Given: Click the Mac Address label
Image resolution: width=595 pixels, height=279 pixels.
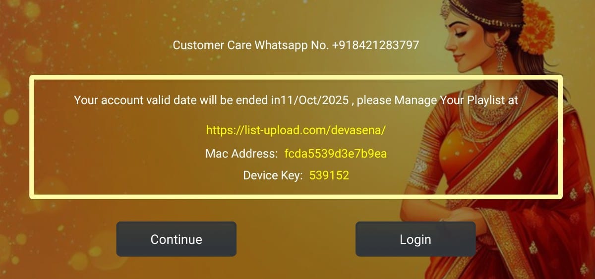Looking at the screenshot, I should 241,154.
